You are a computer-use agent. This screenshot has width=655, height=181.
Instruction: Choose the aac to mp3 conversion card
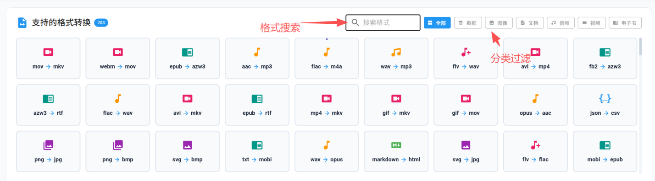[x=257, y=59]
